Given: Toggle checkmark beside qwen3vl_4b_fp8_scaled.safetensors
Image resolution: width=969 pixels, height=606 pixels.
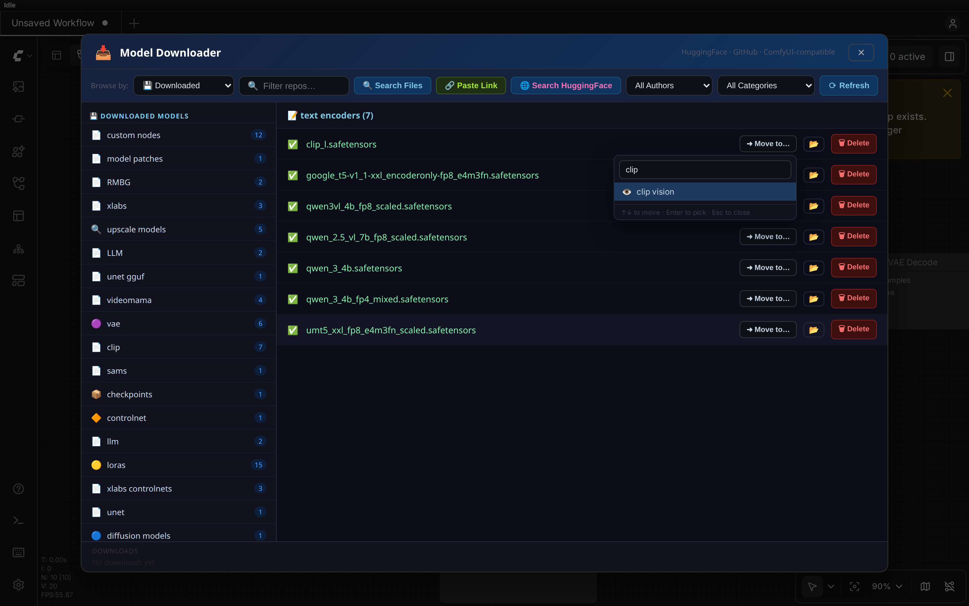Looking at the screenshot, I should pyautogui.click(x=293, y=206).
